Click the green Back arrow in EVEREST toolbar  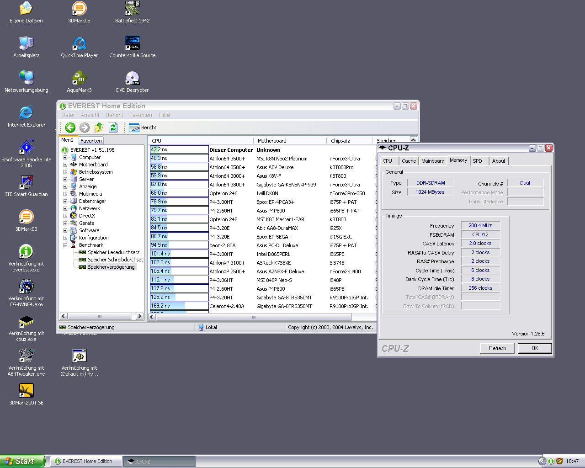click(x=70, y=128)
